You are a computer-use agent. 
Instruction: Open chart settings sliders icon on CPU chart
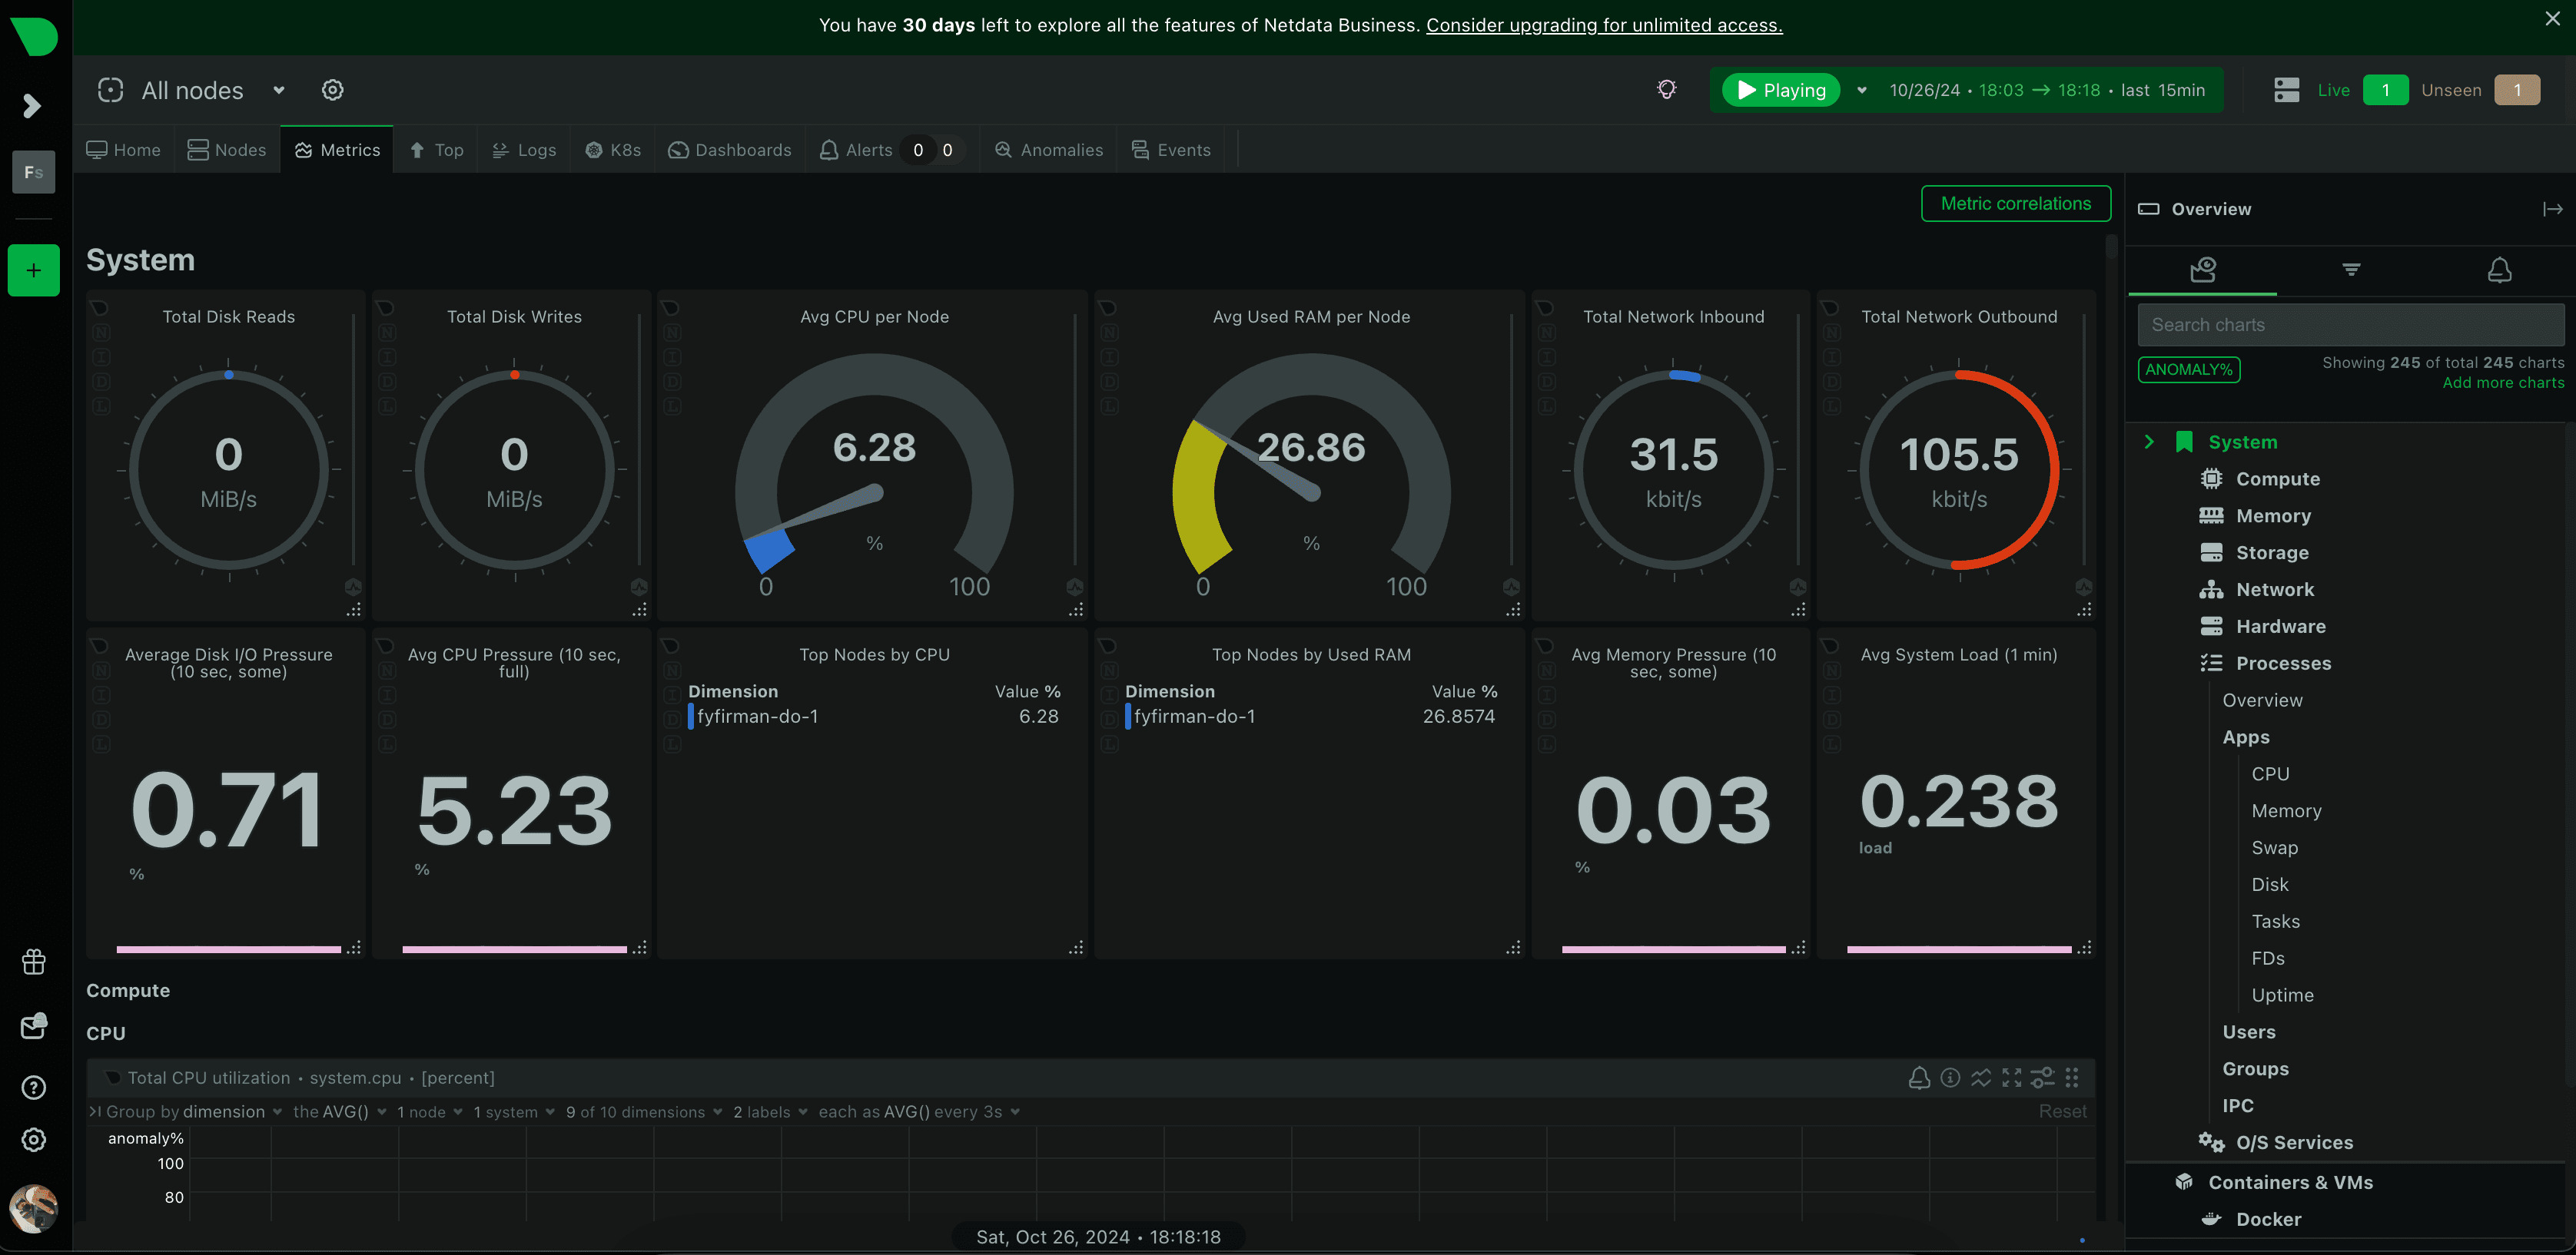coord(2041,1077)
